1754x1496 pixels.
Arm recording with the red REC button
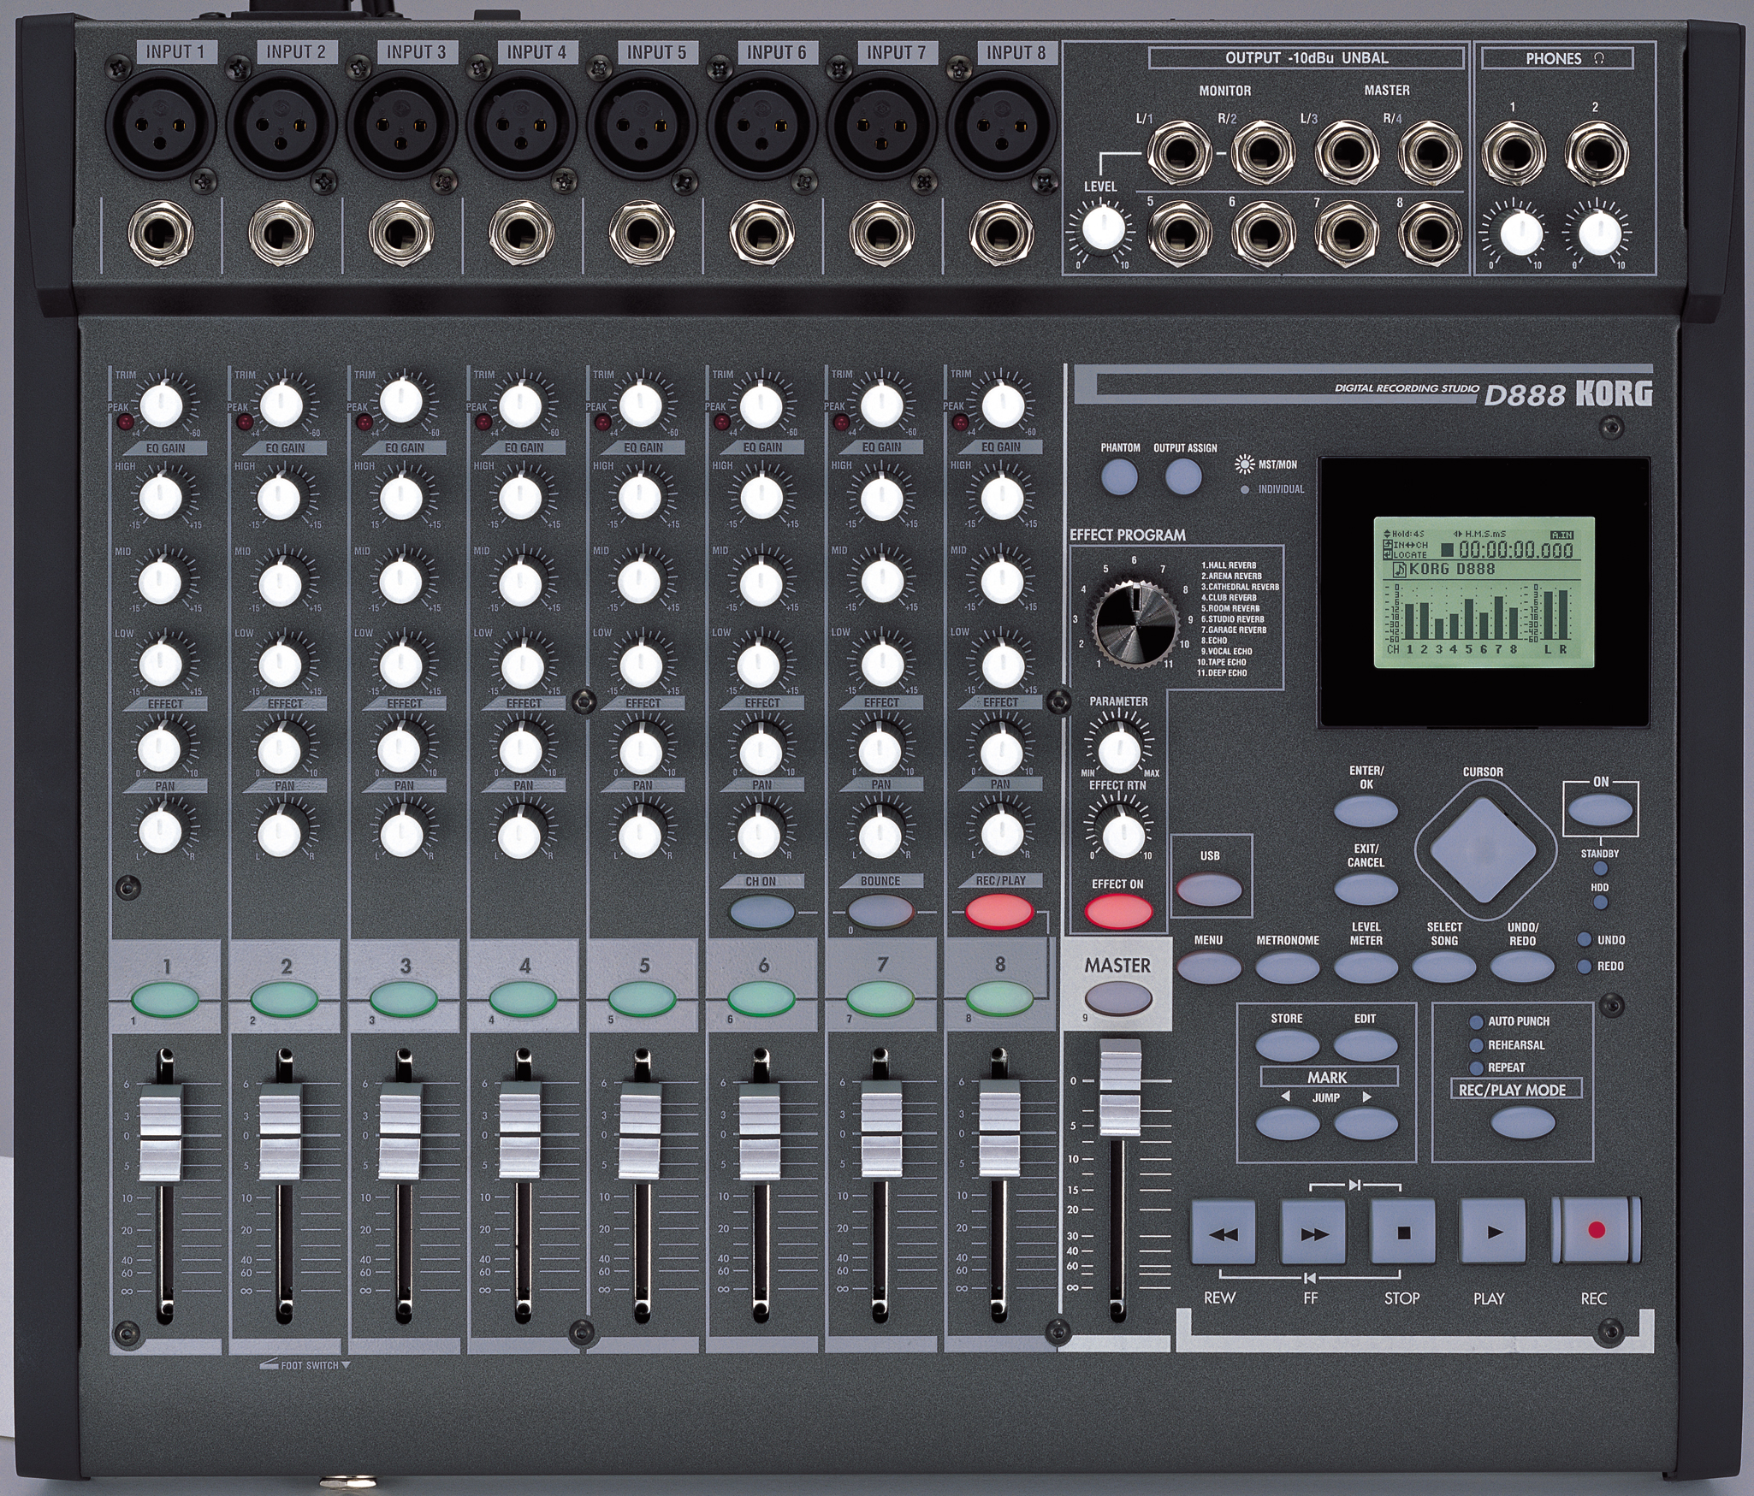(1596, 1231)
